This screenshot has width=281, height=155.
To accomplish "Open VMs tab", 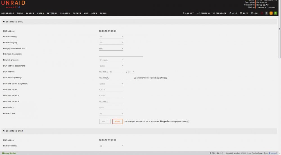I will (x=86, y=13).
